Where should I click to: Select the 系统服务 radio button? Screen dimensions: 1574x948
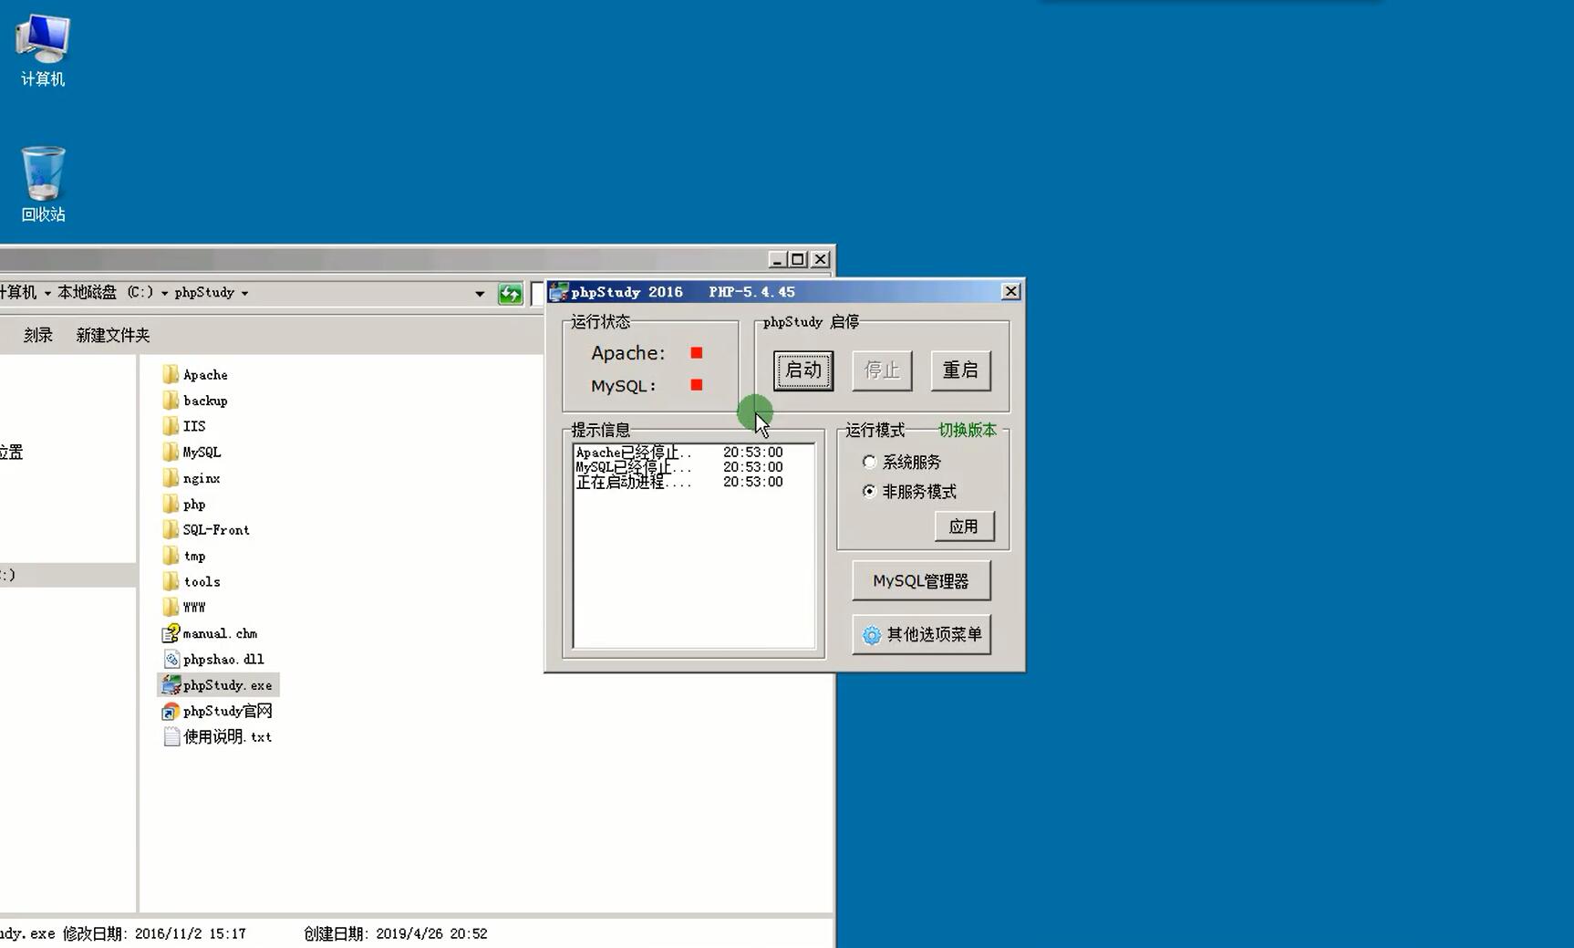(x=869, y=462)
